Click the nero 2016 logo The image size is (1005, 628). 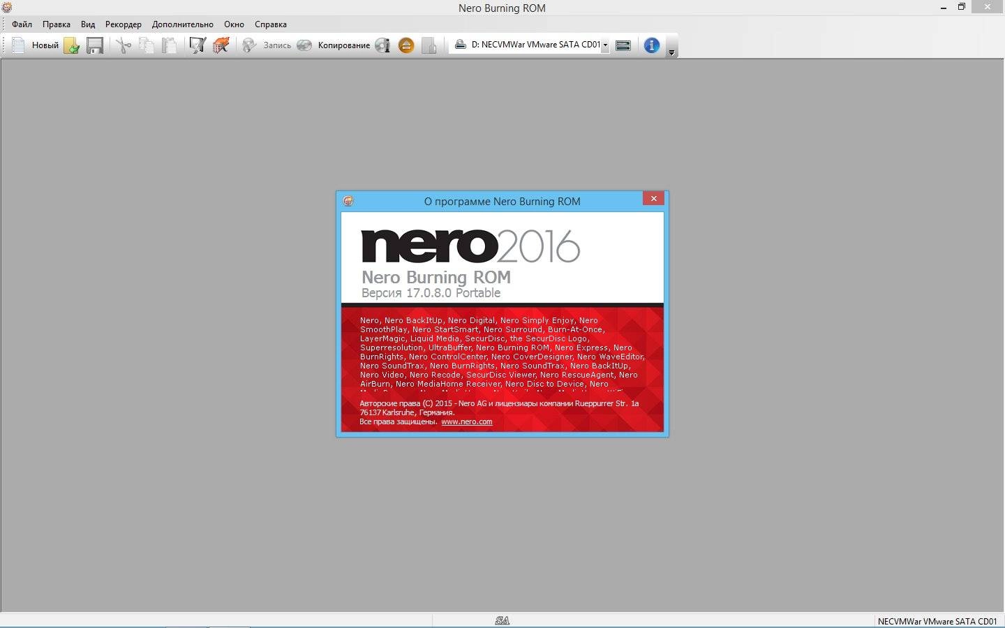470,246
